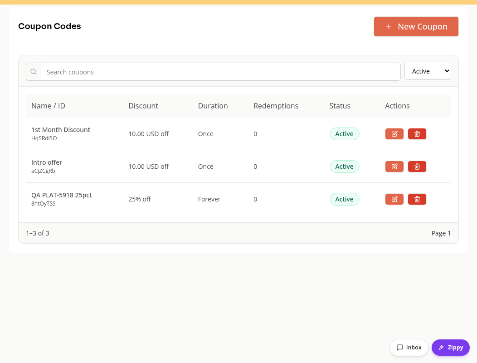Click the Page 1 indicator
The height and width of the screenshot is (363, 477).
pyautogui.click(x=441, y=233)
